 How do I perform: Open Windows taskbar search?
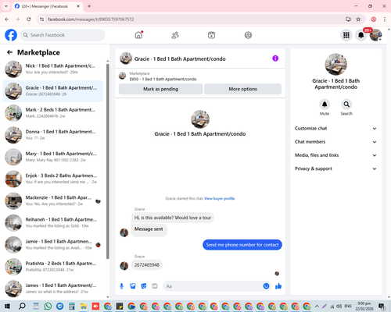22,306
